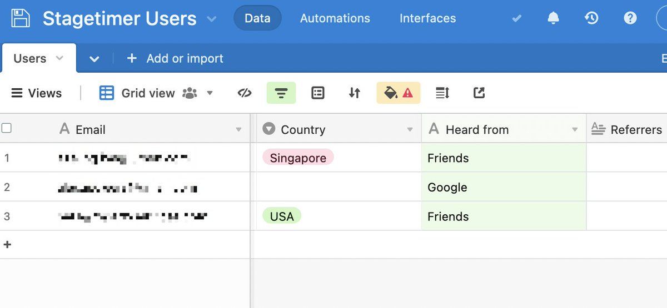
Task: Click the row height icon
Action: tap(442, 93)
